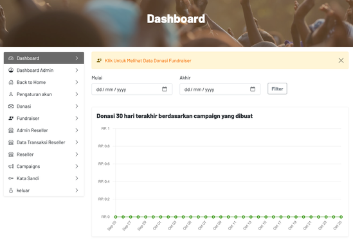This screenshot has height=243, width=353.
Task: Expand the Dashboard menu chevron
Action: coord(77,58)
